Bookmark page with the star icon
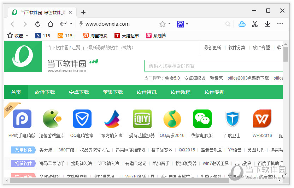Viewport: 294px width, 188px height. [163, 24]
